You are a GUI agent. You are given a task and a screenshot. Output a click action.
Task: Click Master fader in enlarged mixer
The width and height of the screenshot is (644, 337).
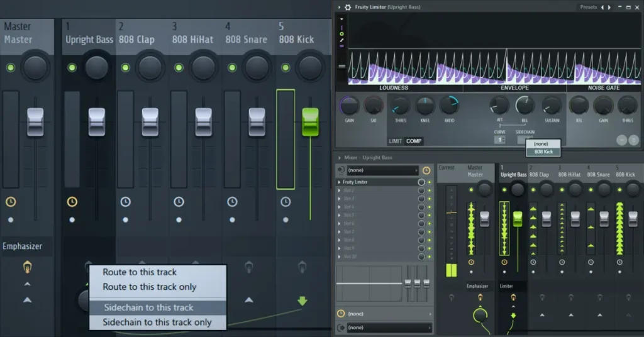(35, 122)
